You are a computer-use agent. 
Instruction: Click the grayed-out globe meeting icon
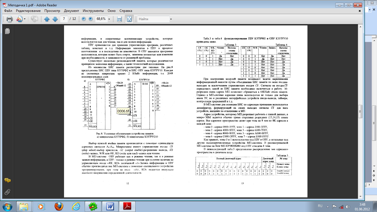(x=34, y=19)
